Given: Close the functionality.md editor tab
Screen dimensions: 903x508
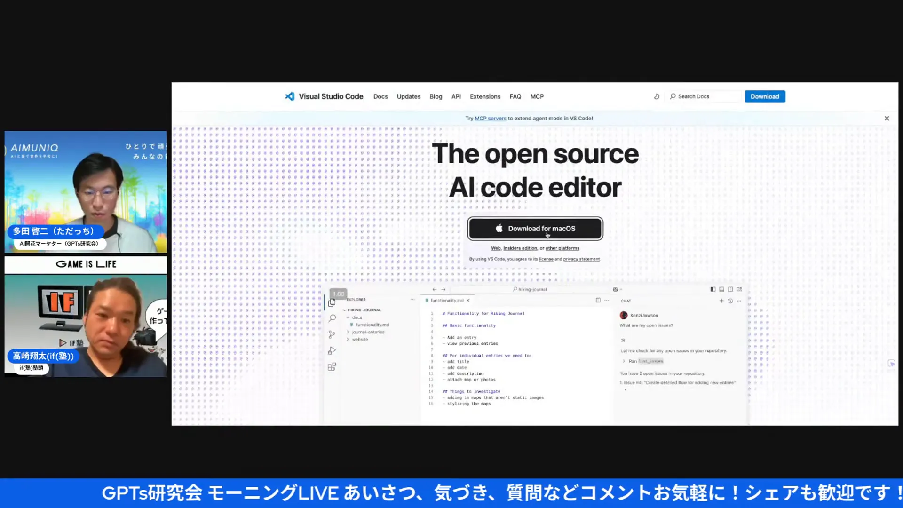Looking at the screenshot, I should coord(468,301).
